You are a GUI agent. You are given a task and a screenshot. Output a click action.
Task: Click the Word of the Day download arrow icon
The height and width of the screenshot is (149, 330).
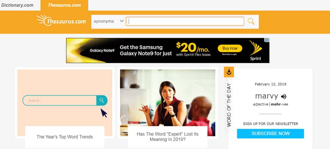pyautogui.click(x=229, y=72)
